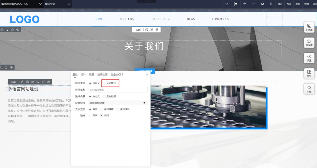Open 设置 gear in right sidebar
Screen dimensions: 317x168
309,58
